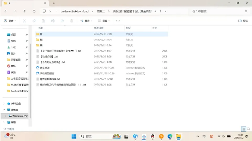Open the toolbar See more ellipsis menu
This screenshot has width=252, height=141.
point(118,21)
